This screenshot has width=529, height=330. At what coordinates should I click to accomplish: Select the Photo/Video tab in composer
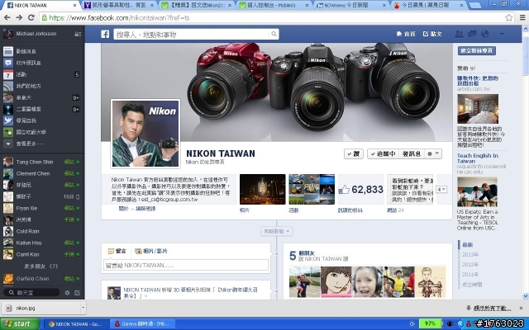[x=151, y=251]
